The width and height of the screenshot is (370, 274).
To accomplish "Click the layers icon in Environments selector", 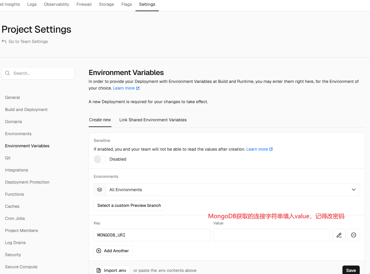I will 100,189.
